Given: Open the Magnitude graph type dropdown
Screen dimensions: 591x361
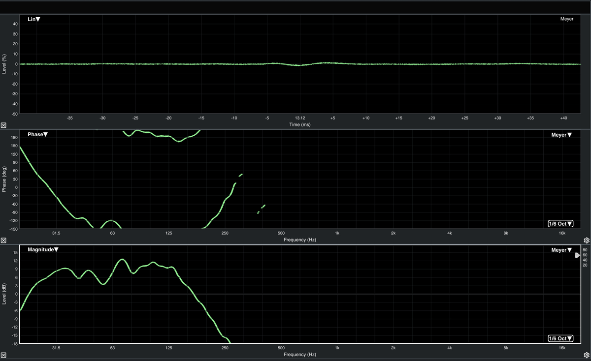Looking at the screenshot, I should tap(43, 250).
